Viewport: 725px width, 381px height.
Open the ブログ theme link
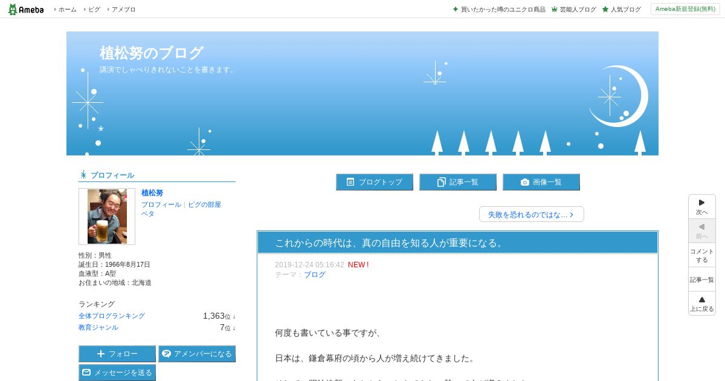pos(315,275)
